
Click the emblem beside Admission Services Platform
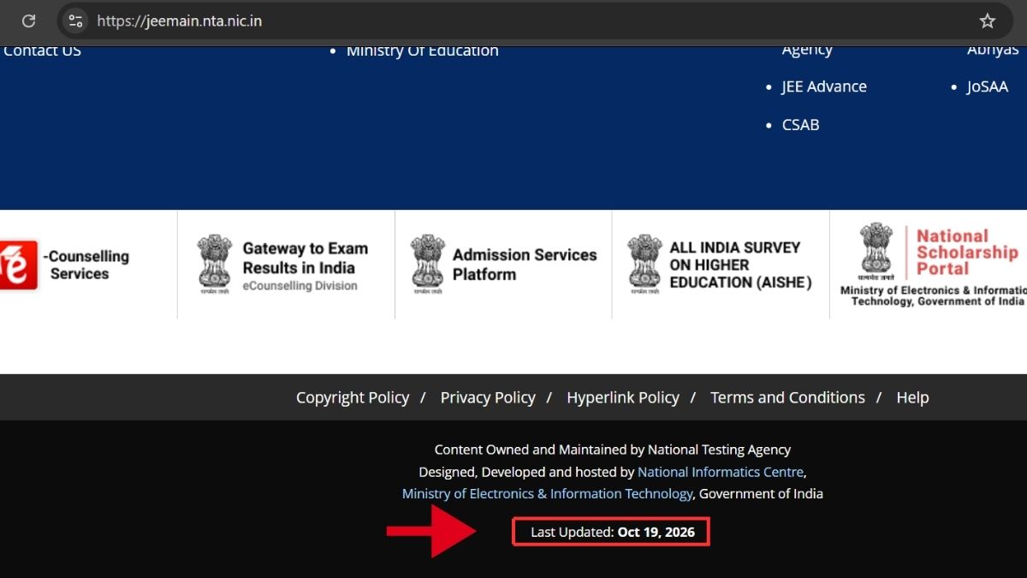(427, 265)
